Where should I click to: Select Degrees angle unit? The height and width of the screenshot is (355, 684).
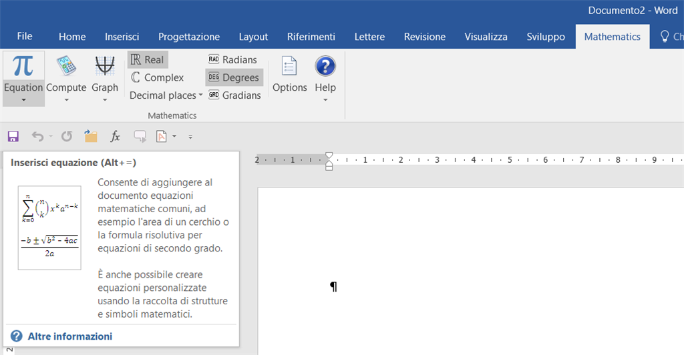(234, 77)
